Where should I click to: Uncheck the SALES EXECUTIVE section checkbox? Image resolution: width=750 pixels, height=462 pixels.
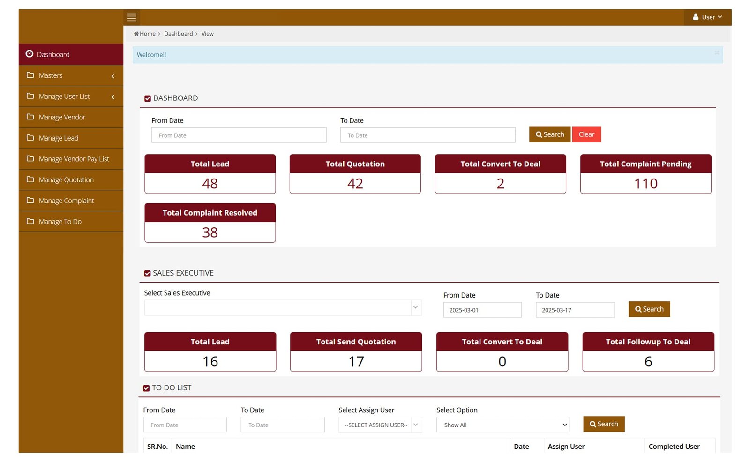(147, 273)
